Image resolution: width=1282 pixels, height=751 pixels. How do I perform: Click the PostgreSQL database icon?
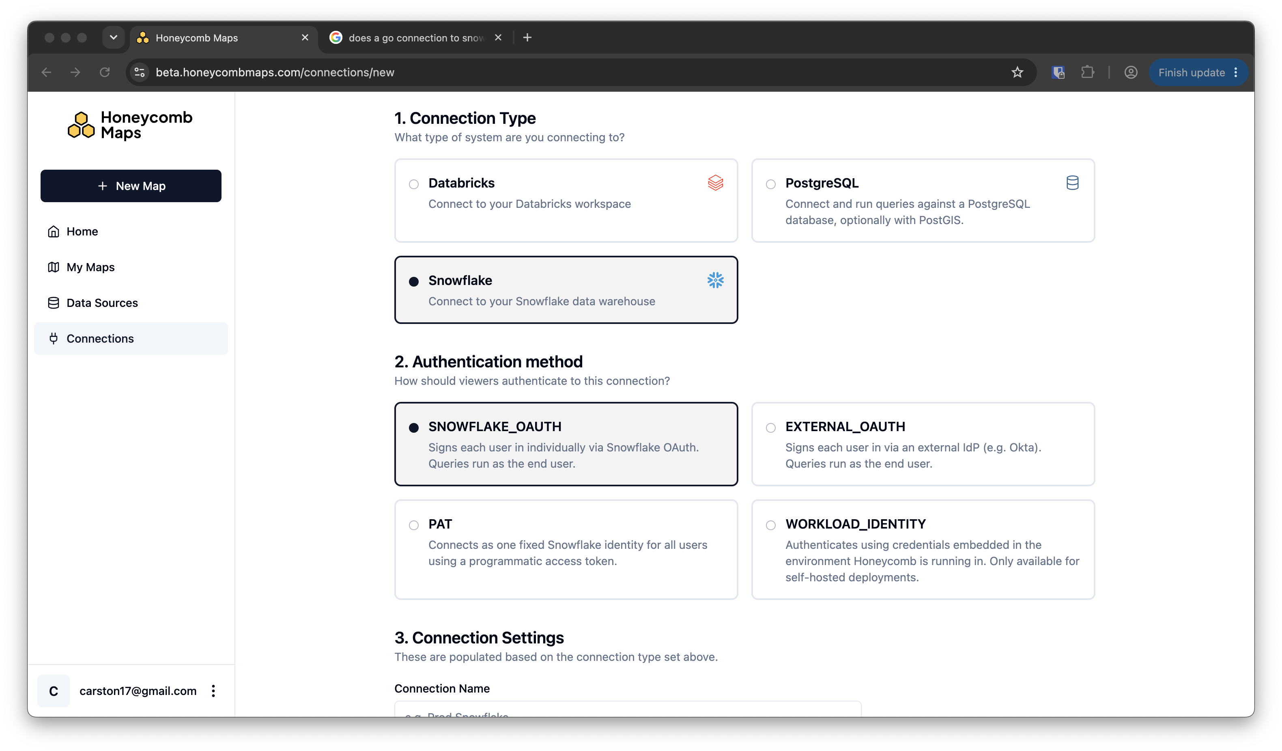tap(1072, 182)
